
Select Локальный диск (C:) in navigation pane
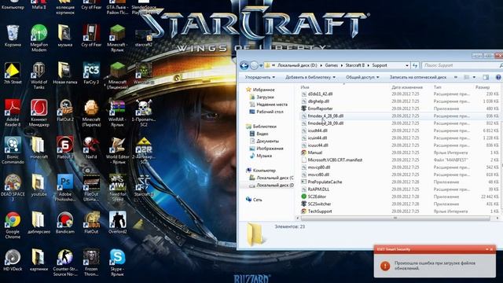(272, 178)
